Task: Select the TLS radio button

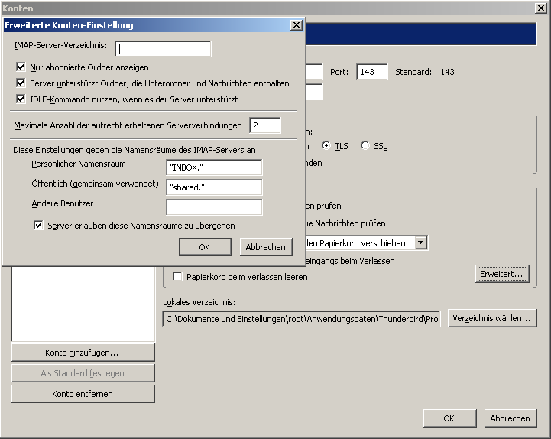Action: click(x=327, y=146)
